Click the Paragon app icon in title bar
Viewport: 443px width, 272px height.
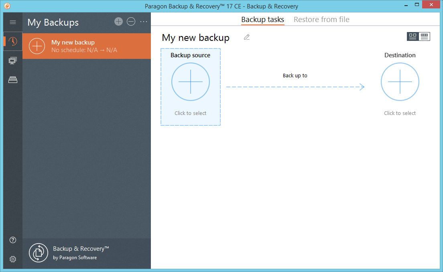pos(7,6)
